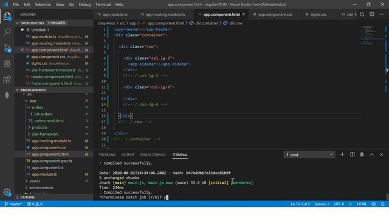Open the Go menu

(x=72, y=4)
